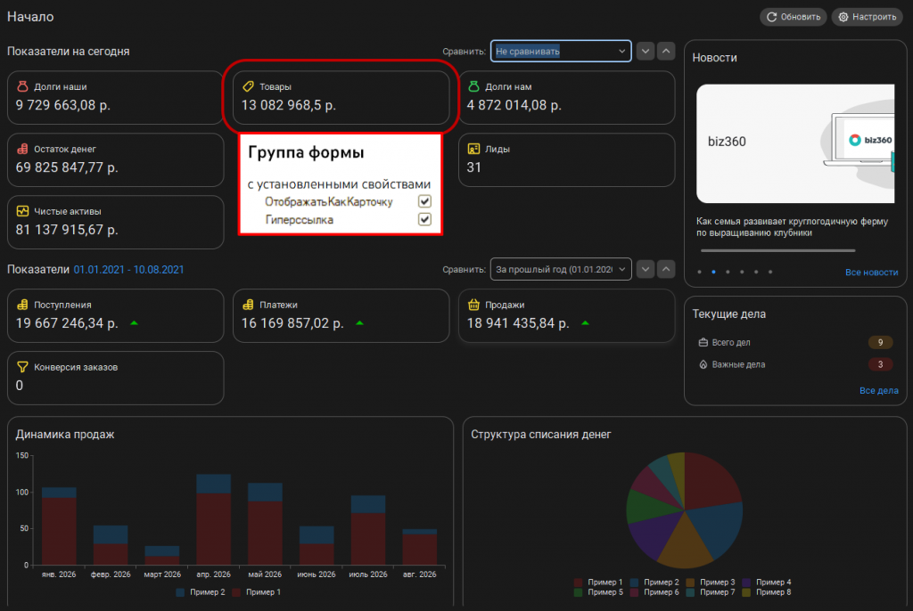Click the Товары price tag icon
This screenshot has width=913, height=611.
click(249, 86)
